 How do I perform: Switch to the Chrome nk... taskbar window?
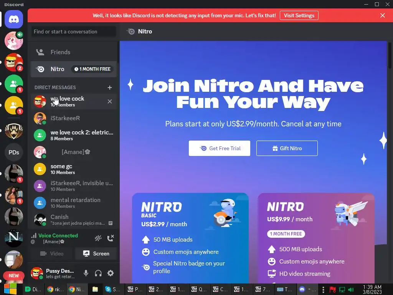[55, 289]
